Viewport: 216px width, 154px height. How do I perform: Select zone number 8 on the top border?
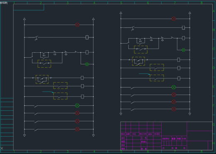pos(201,3)
